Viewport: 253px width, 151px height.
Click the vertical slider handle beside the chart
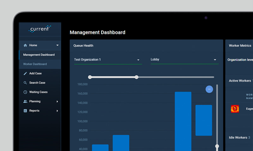click(x=217, y=146)
